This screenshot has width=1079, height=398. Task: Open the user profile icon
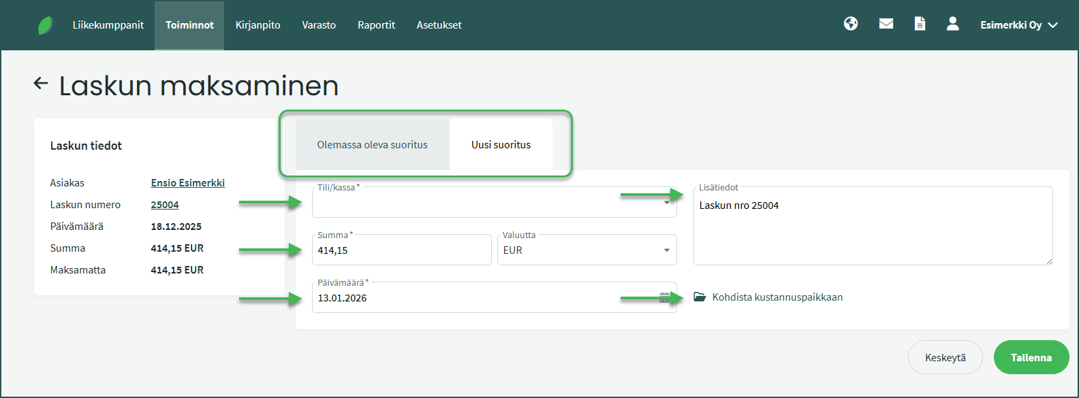pyautogui.click(x=953, y=24)
